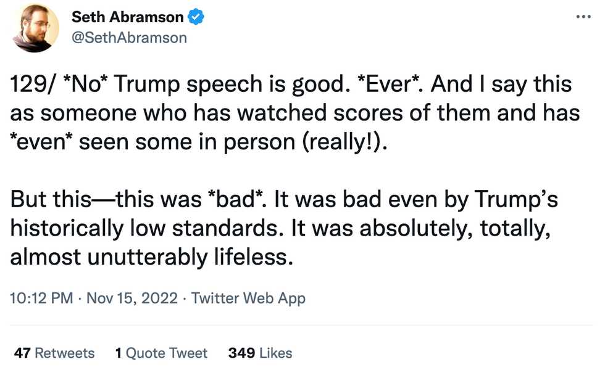This screenshot has height=375, width=605.
Task: Show the 349 Likes list
Action: pos(260,353)
